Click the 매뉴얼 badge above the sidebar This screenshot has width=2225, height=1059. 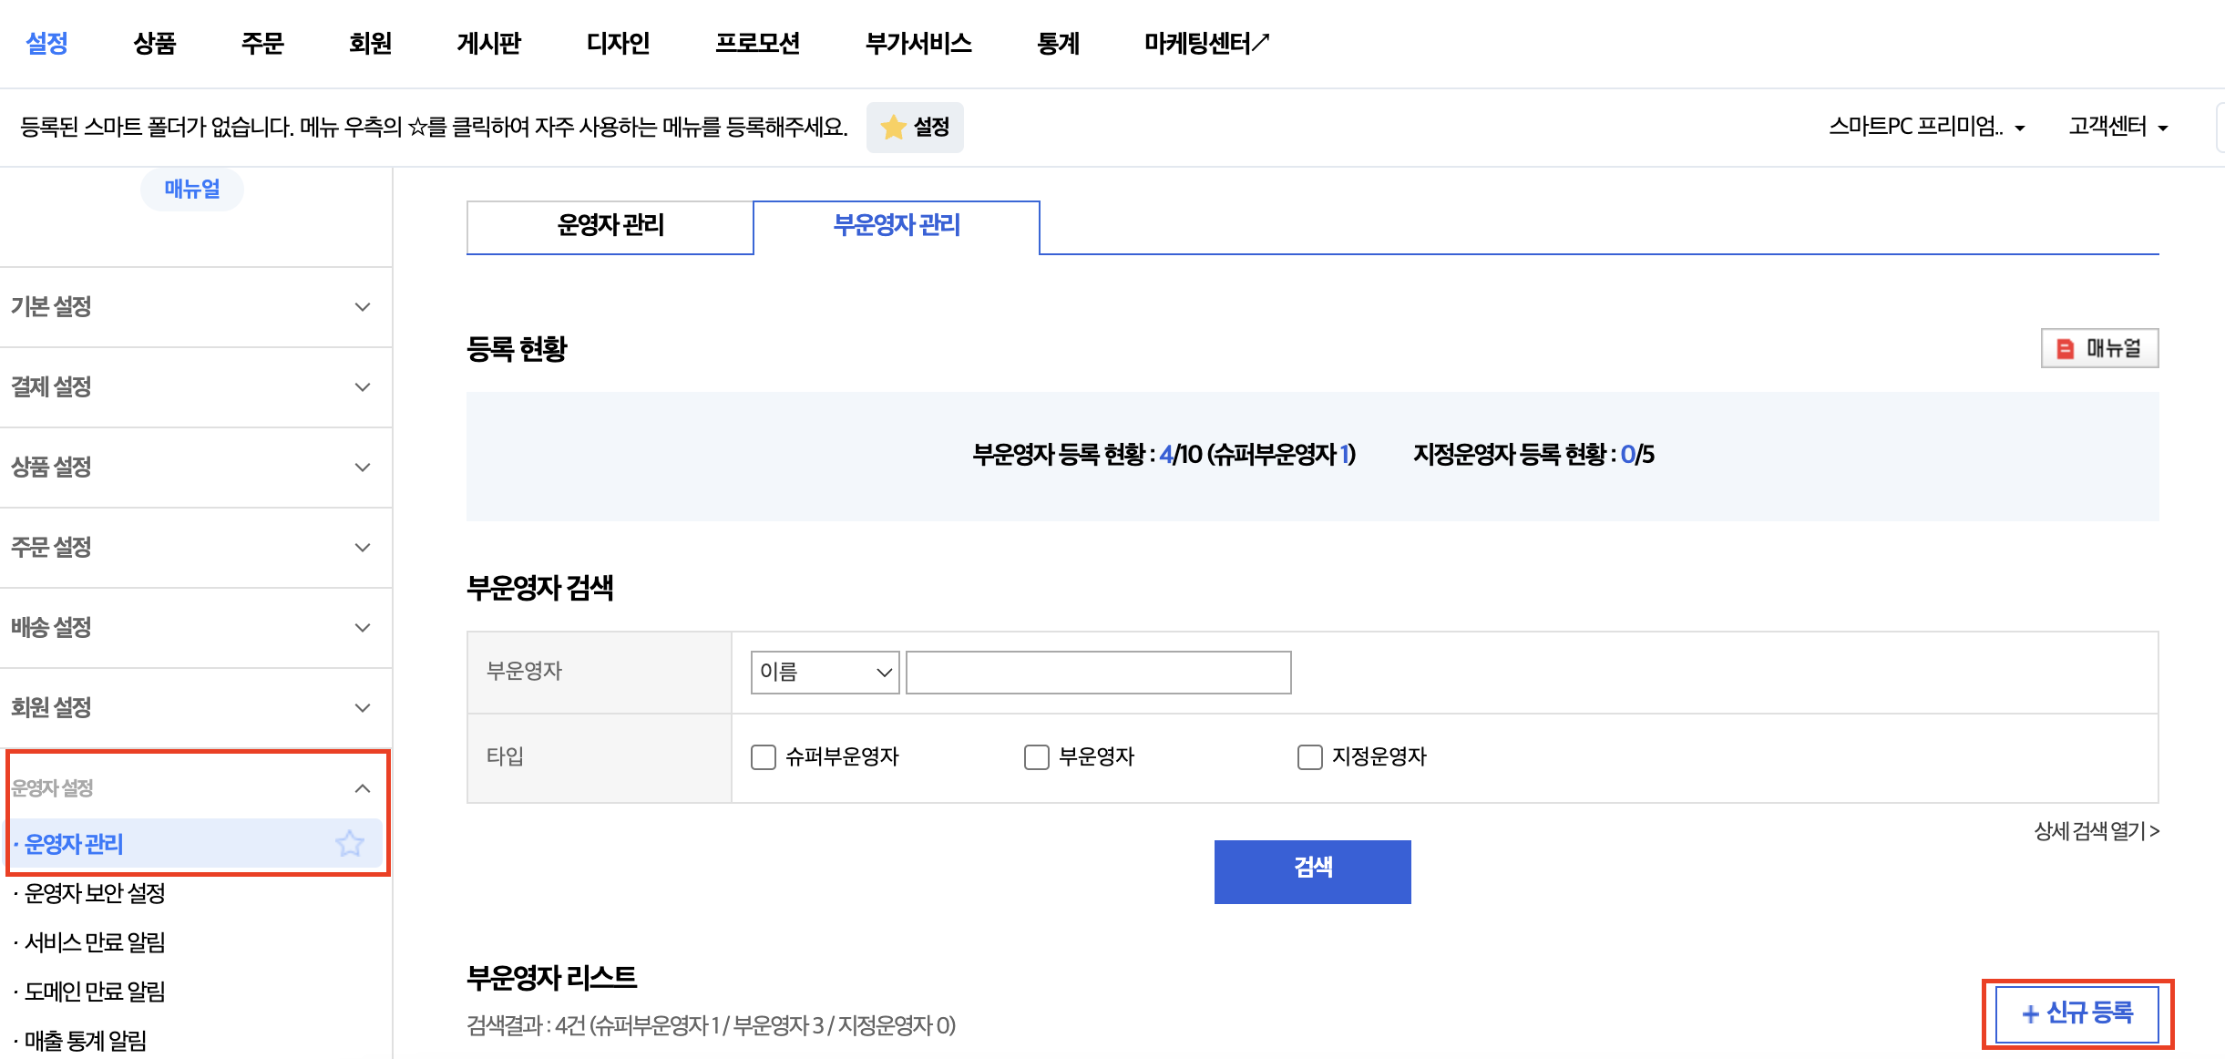[x=191, y=189]
